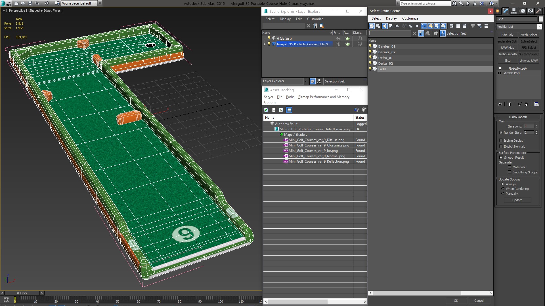Switch to the Hierarchy panel tab
545x306 pixels.
[514, 11]
